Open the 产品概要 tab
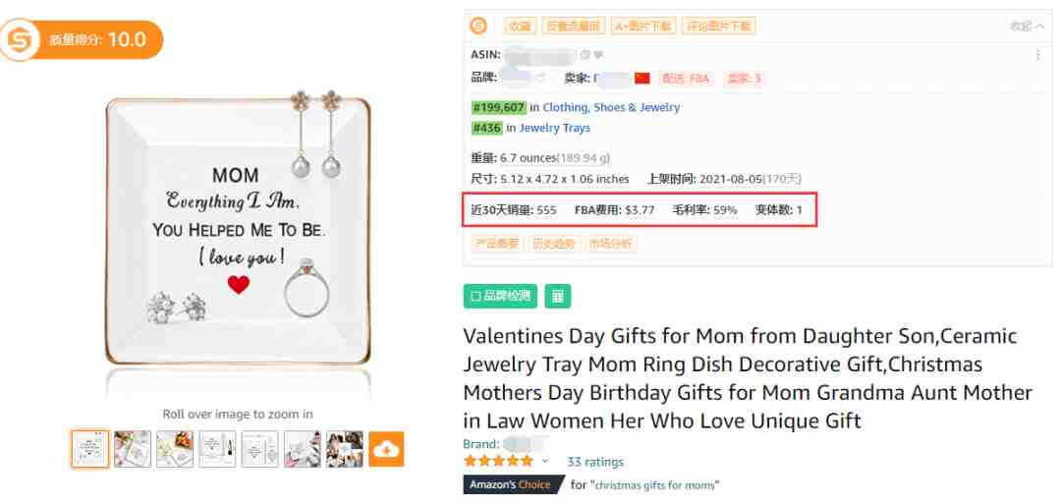Viewport: 1061px width, 504px height. point(497,244)
